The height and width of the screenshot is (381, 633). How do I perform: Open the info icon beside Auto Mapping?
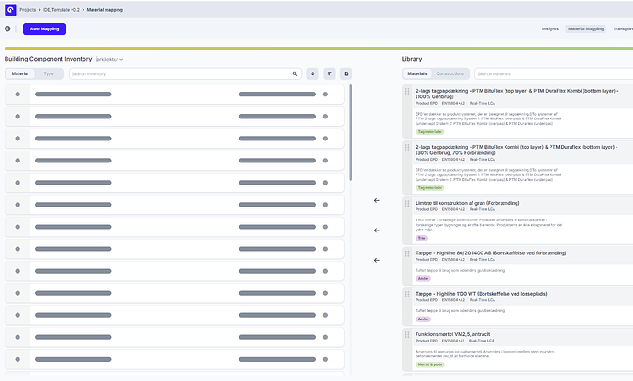[7, 28]
